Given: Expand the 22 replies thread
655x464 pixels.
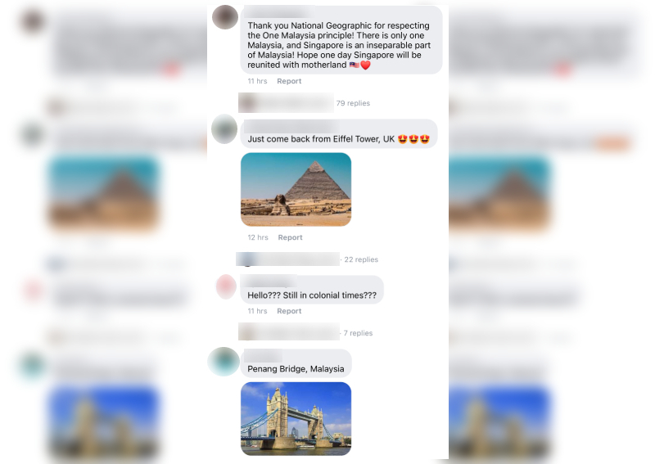Looking at the screenshot, I should [x=361, y=259].
